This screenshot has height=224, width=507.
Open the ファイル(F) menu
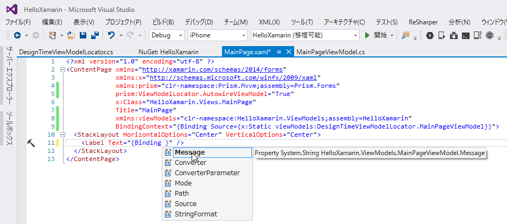click(x=18, y=22)
